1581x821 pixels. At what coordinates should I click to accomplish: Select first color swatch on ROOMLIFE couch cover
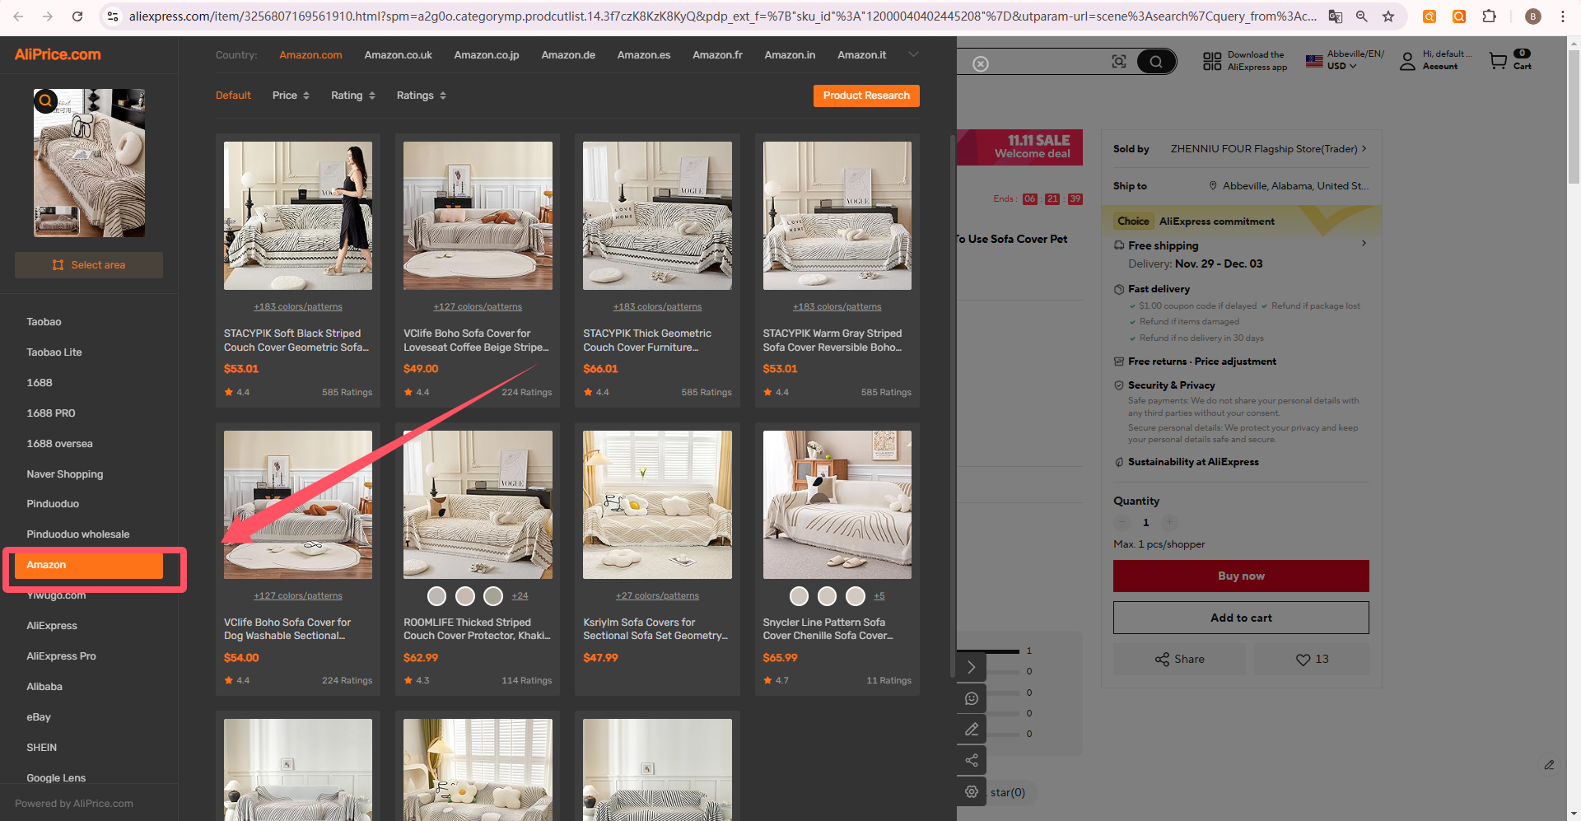pos(437,596)
